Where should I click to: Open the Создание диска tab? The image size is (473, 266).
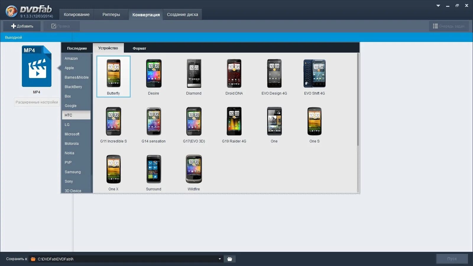point(182,14)
